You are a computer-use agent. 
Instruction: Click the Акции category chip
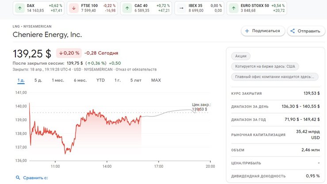(x=241, y=56)
